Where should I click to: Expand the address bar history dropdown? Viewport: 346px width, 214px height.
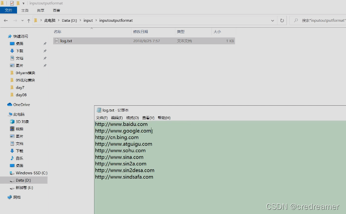pyautogui.click(x=272, y=20)
